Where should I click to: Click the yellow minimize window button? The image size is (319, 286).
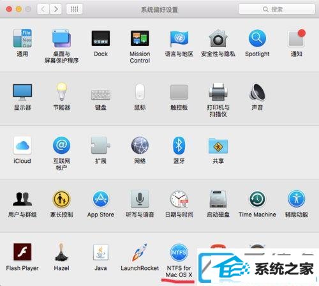click(19, 9)
